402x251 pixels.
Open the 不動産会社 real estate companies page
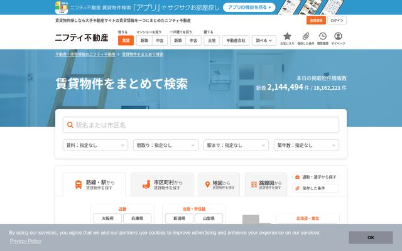[236, 40]
